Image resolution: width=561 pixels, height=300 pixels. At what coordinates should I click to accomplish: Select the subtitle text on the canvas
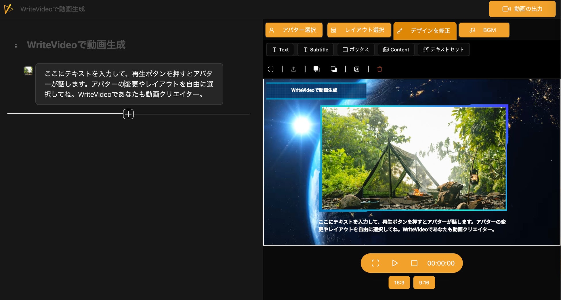pyautogui.click(x=412, y=226)
